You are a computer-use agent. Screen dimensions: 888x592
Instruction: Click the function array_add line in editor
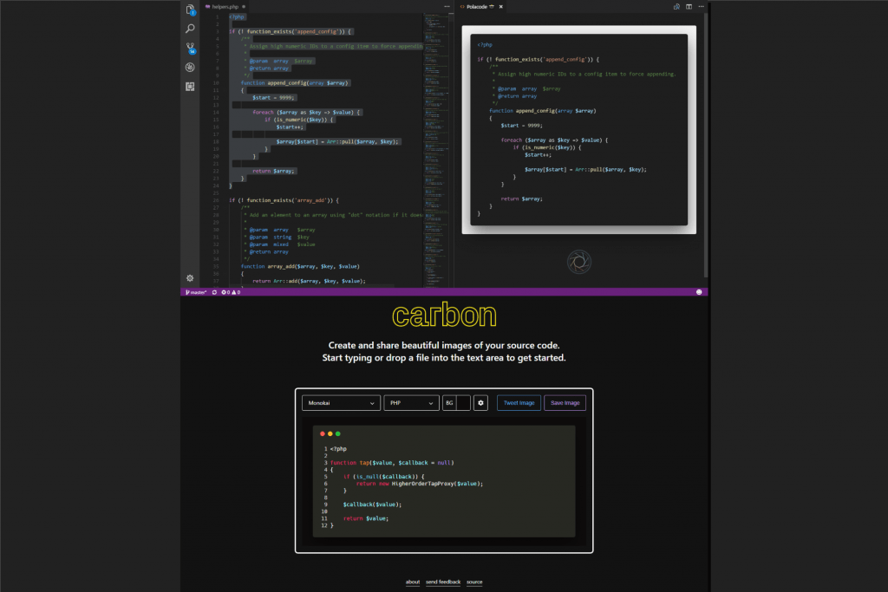pos(300,267)
